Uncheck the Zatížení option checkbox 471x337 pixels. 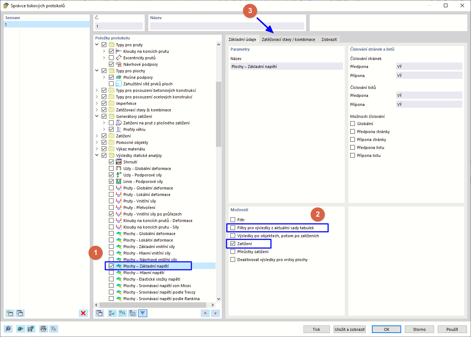(x=233, y=244)
